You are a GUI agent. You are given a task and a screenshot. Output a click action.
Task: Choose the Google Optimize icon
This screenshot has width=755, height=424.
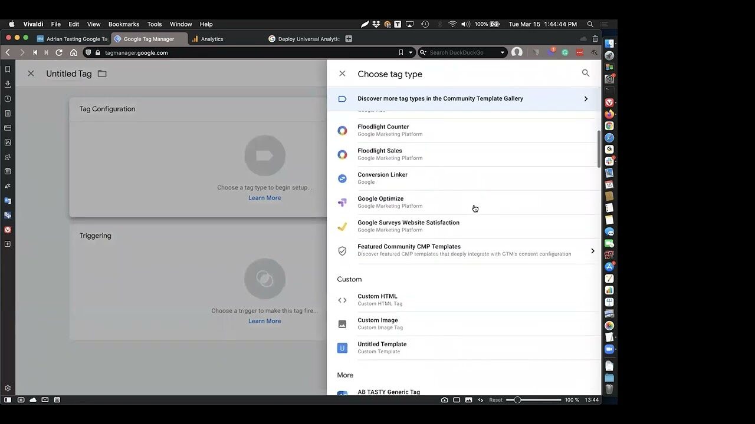point(342,203)
